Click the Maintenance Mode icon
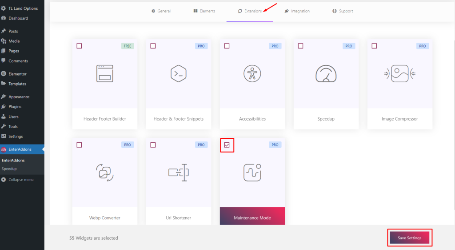The width and height of the screenshot is (455, 250). tap(252, 173)
